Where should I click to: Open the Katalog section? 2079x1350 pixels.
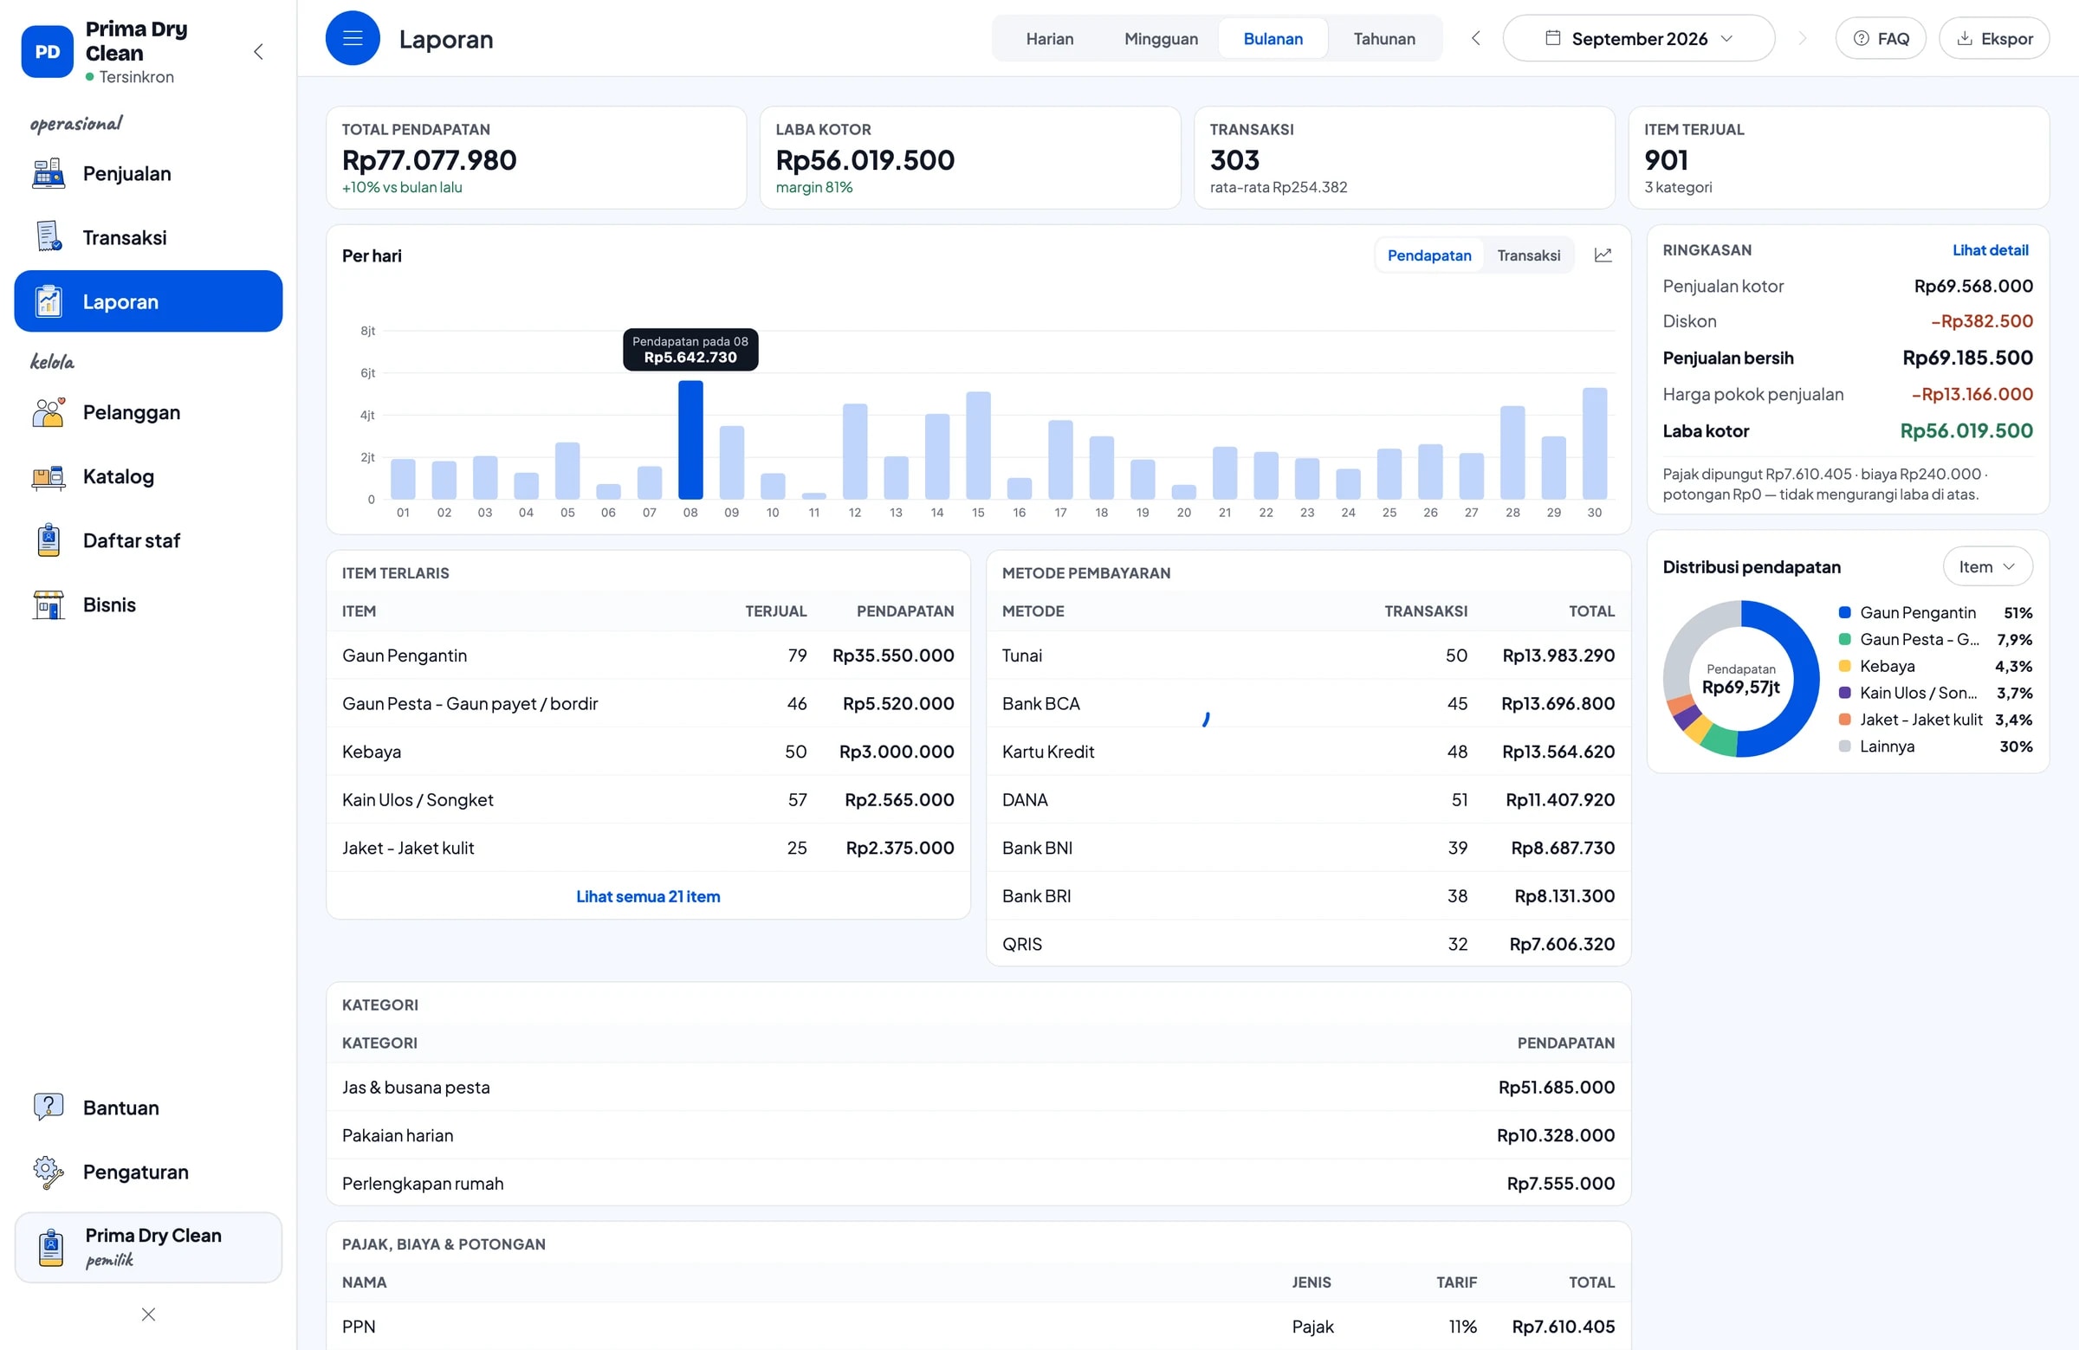tap(148, 477)
